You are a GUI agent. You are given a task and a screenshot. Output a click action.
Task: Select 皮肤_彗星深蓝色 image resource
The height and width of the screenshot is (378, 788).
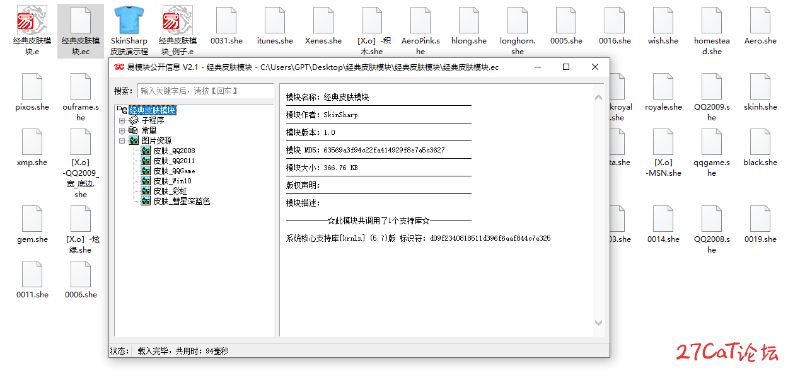point(182,201)
